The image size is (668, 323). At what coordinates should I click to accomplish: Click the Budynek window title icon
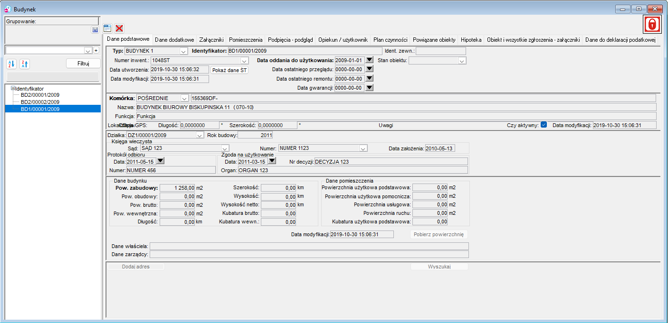pyautogui.click(x=8, y=9)
